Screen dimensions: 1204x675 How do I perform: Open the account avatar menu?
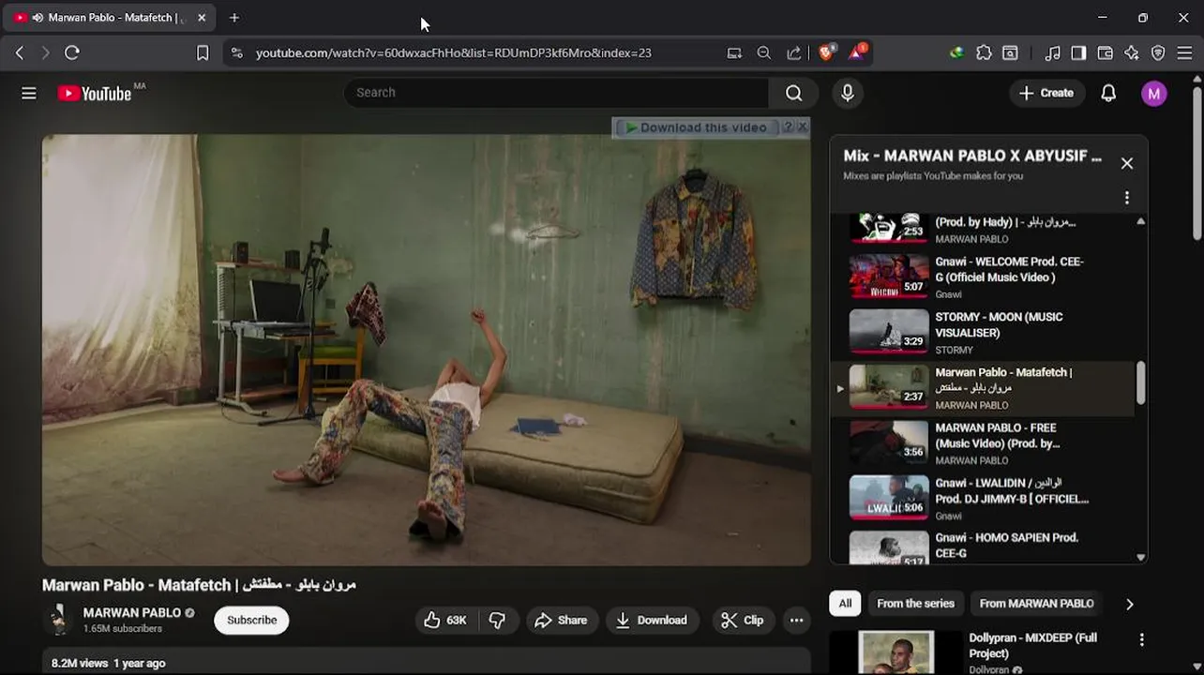pos(1154,93)
